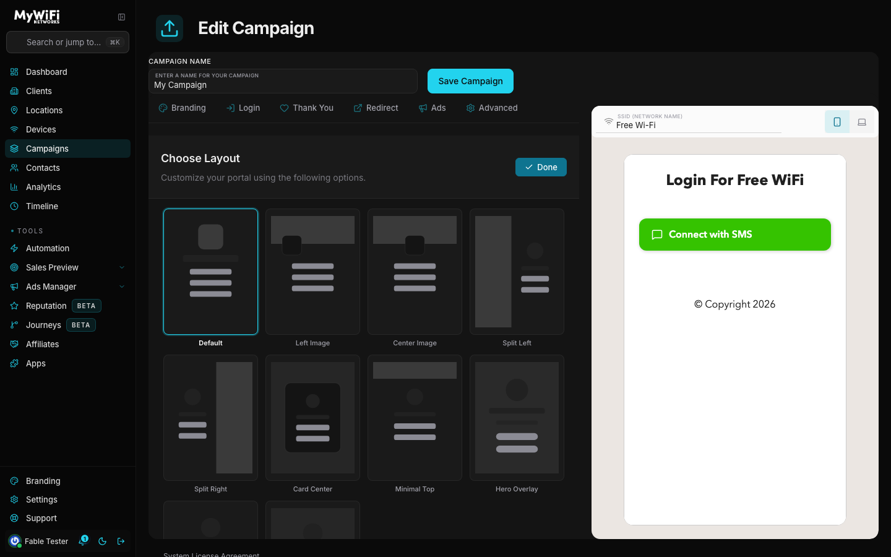Go to Locations via pin icon

pos(14,110)
